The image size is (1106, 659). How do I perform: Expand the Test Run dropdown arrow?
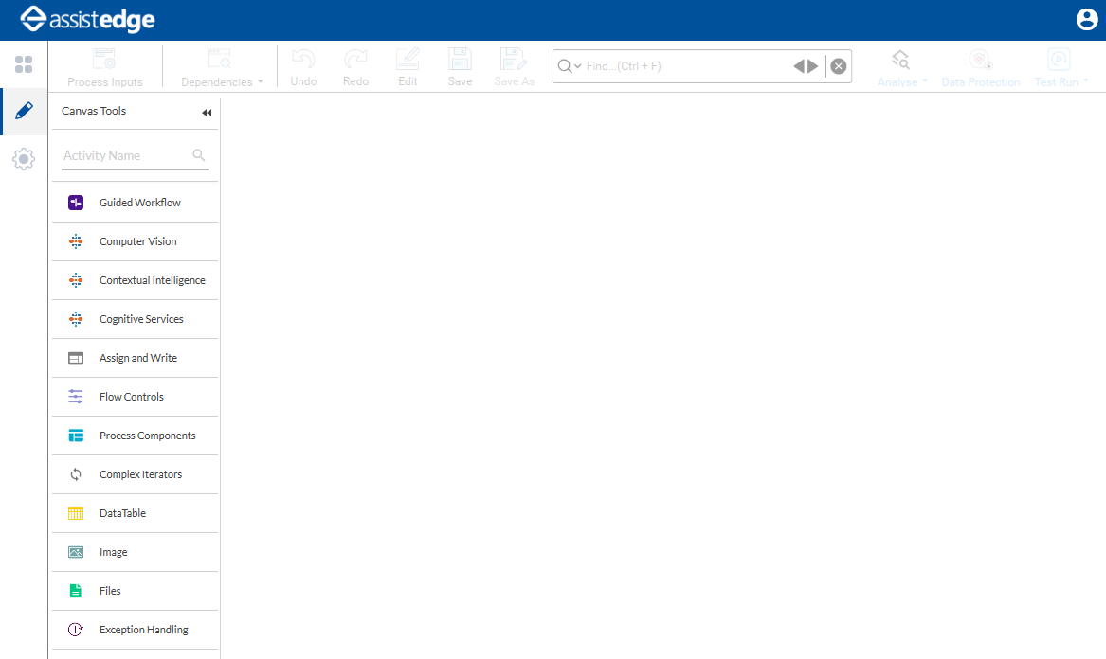1085,81
